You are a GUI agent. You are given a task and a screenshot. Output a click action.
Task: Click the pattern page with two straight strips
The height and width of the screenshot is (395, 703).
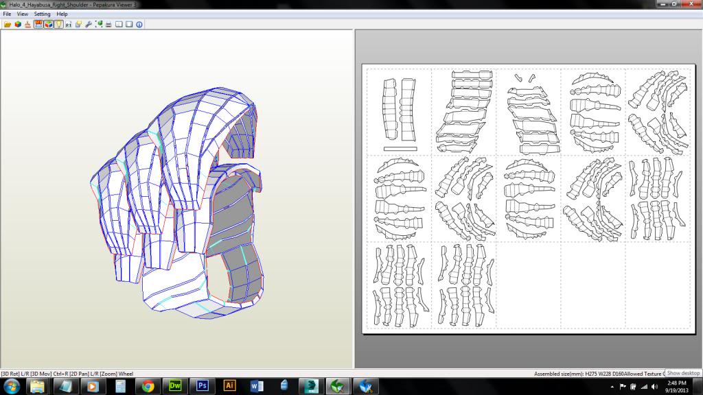400,112
